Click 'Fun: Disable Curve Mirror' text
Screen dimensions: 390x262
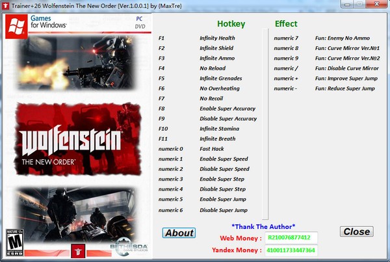coord(346,68)
